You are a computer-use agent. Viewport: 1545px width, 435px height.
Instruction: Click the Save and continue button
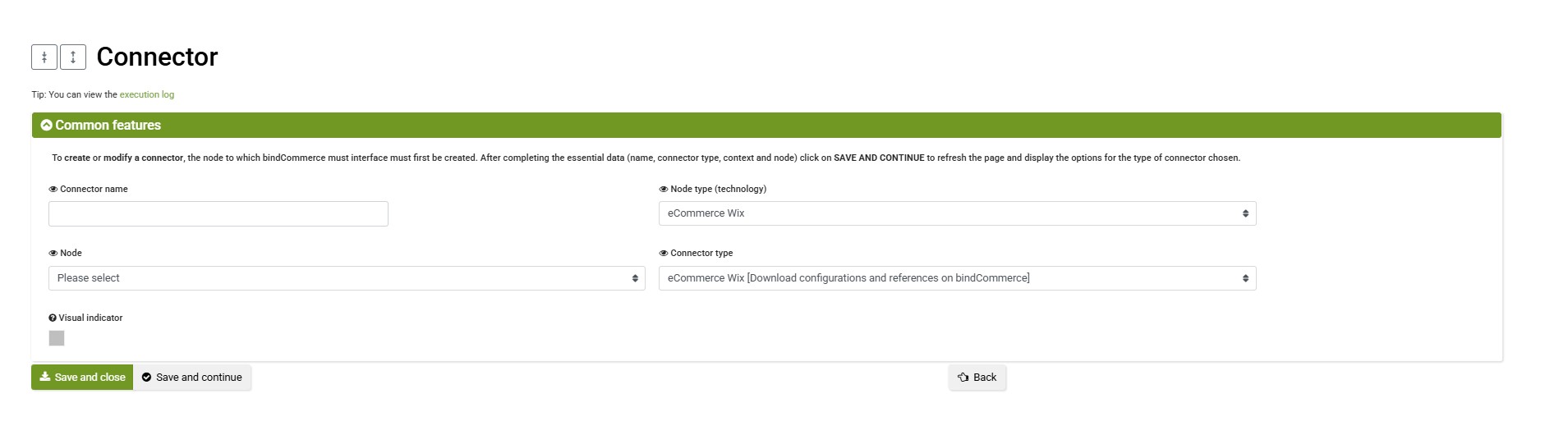point(192,378)
